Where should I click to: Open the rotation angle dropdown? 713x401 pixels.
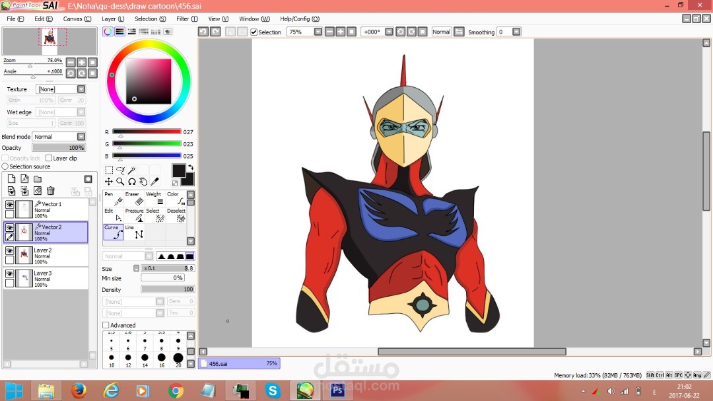(x=389, y=32)
